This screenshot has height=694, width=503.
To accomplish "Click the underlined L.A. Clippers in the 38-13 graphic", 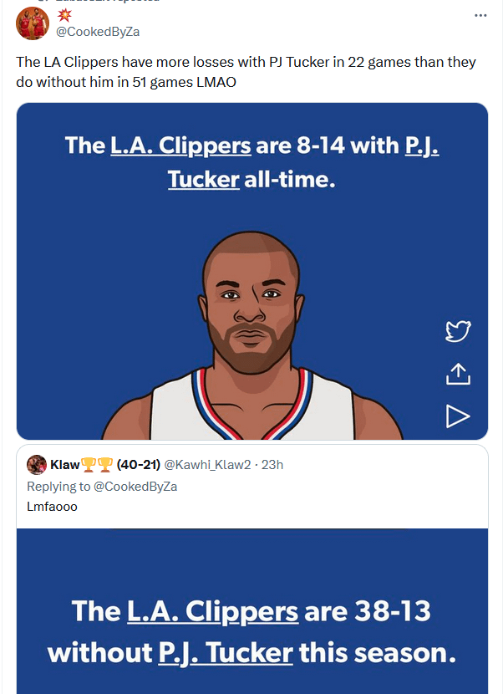I will 212,611.
